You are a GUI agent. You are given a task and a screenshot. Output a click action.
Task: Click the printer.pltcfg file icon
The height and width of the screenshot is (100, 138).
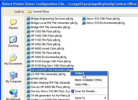pyautogui.click(x=29, y=78)
